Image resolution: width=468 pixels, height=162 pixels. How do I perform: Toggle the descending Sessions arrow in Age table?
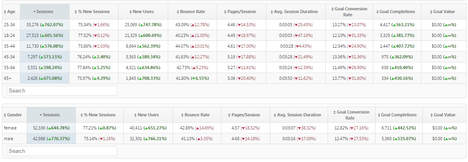(x=34, y=12)
